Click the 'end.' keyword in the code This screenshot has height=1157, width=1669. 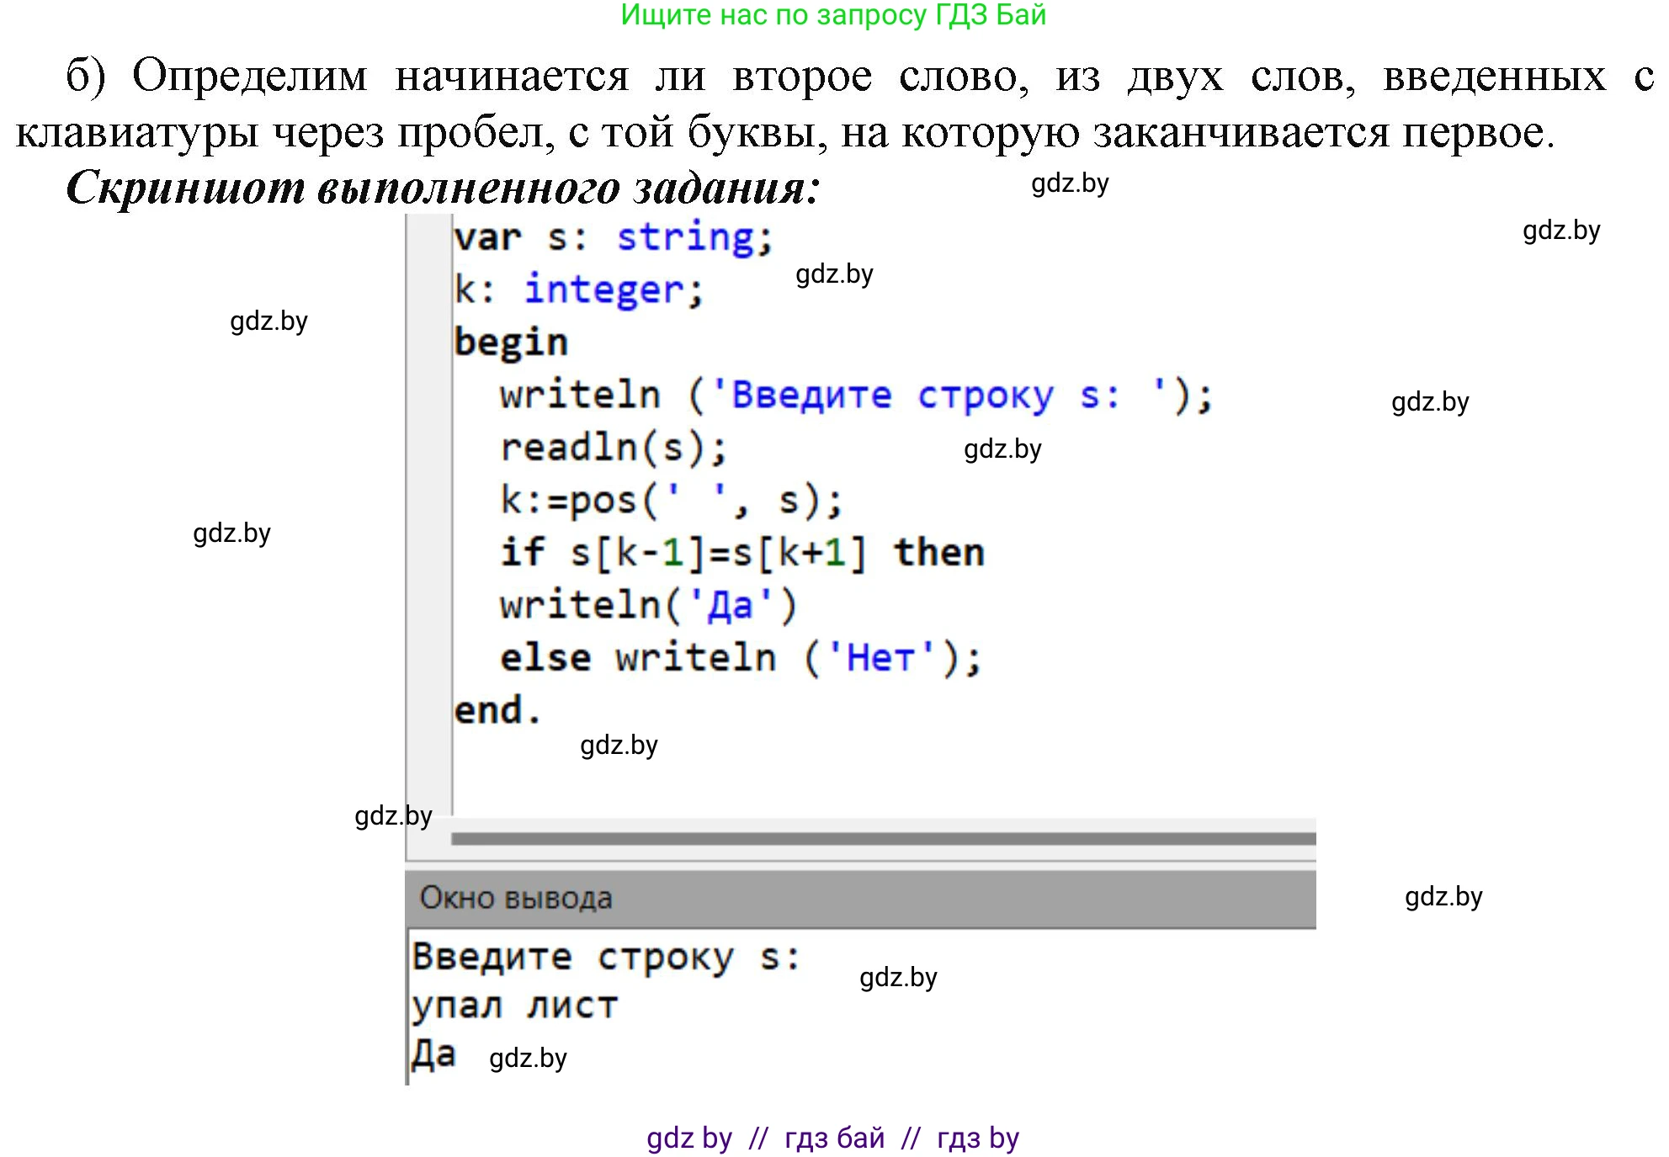tap(497, 711)
